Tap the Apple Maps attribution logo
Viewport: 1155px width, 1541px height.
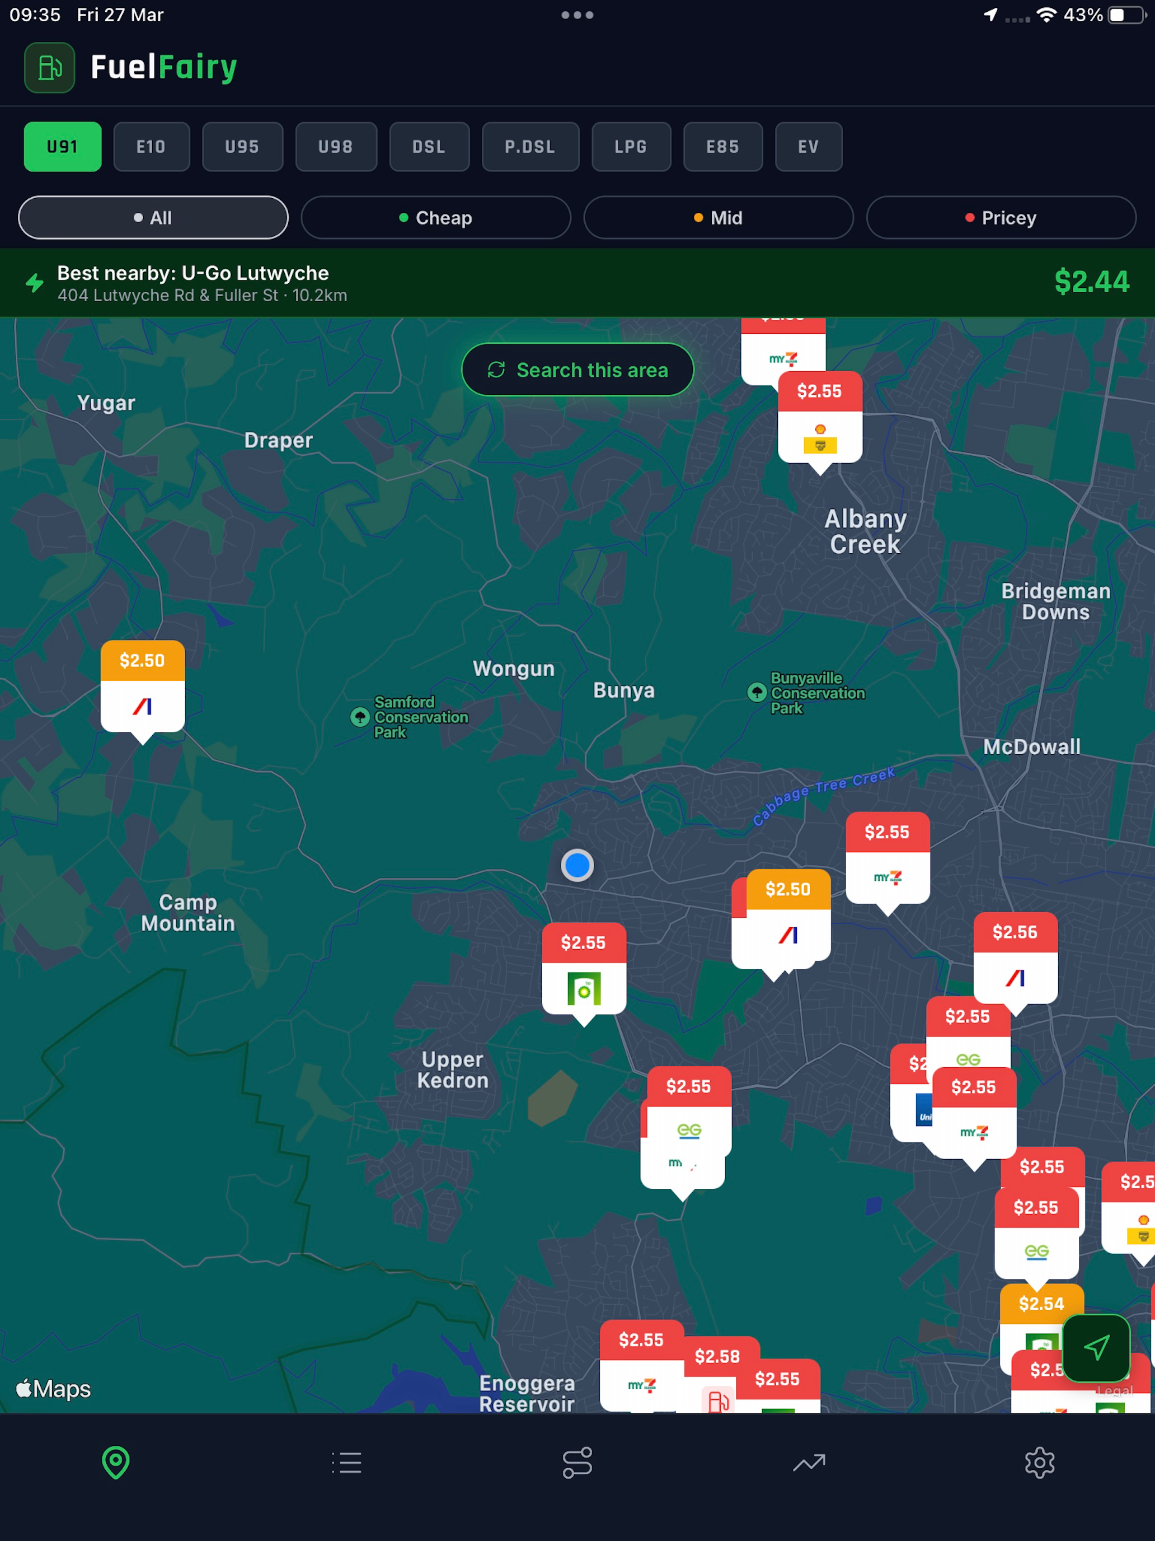click(54, 1389)
